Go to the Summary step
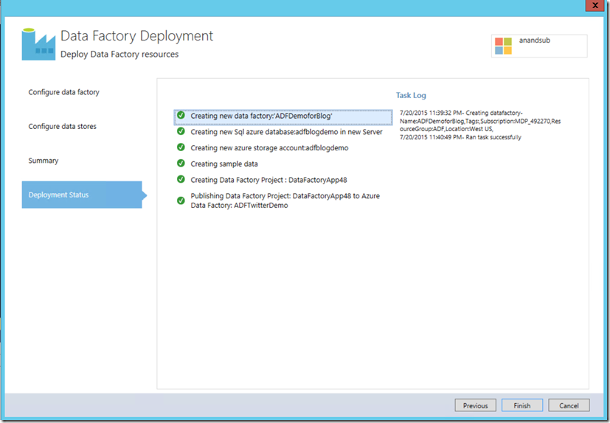This screenshot has width=610, height=423. tap(44, 161)
